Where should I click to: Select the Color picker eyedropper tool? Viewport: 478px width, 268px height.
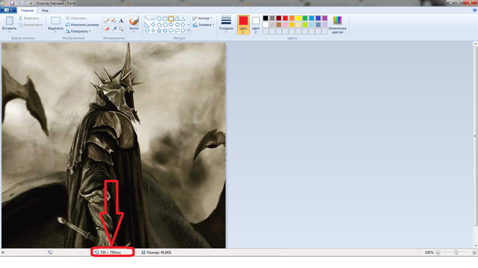click(x=114, y=29)
